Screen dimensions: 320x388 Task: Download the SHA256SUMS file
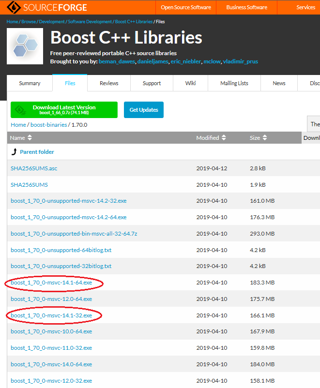click(x=29, y=185)
